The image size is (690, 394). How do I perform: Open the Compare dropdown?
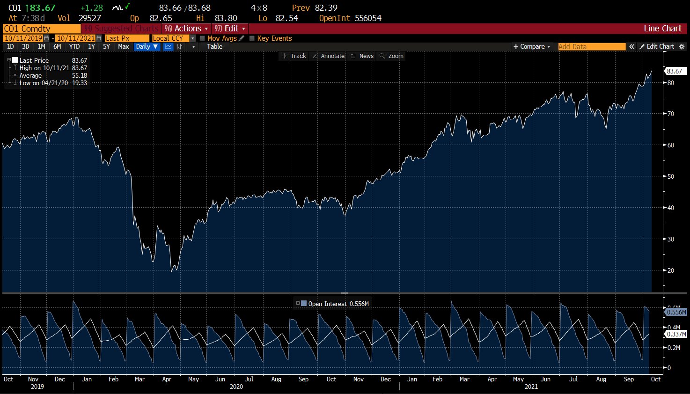click(532, 47)
